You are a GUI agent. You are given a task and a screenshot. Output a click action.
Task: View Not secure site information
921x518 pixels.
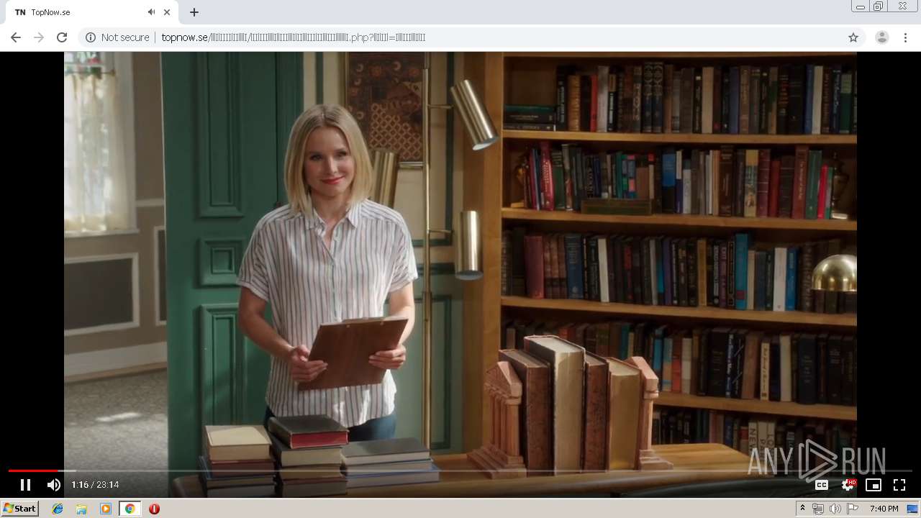tap(117, 37)
